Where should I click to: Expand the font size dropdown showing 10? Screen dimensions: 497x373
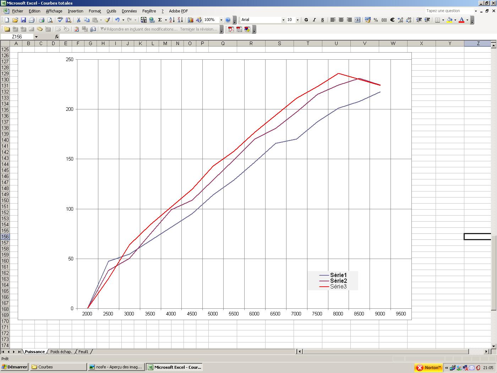coord(297,20)
